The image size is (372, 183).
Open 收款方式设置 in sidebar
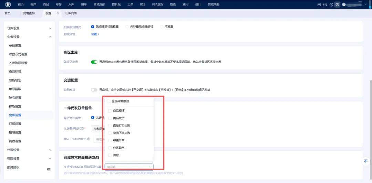coord(18,54)
